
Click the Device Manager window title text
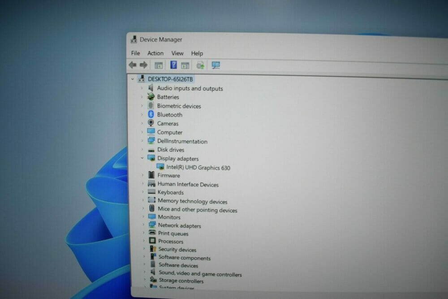(x=161, y=39)
